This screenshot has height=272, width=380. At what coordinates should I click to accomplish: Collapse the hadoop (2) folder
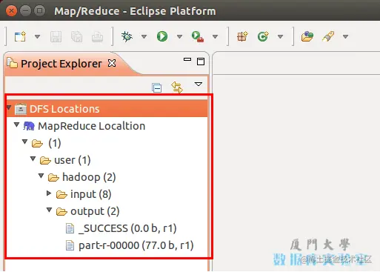coord(41,176)
